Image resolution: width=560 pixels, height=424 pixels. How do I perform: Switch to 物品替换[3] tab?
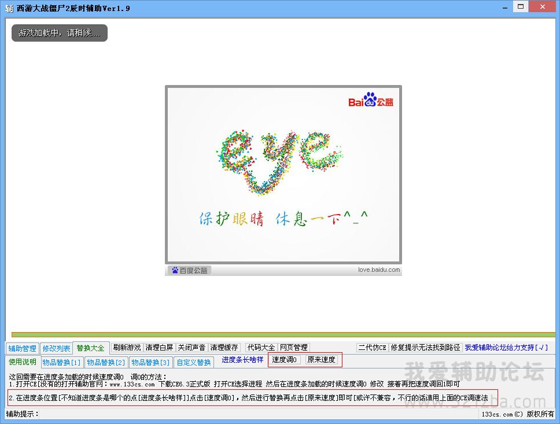151,363
